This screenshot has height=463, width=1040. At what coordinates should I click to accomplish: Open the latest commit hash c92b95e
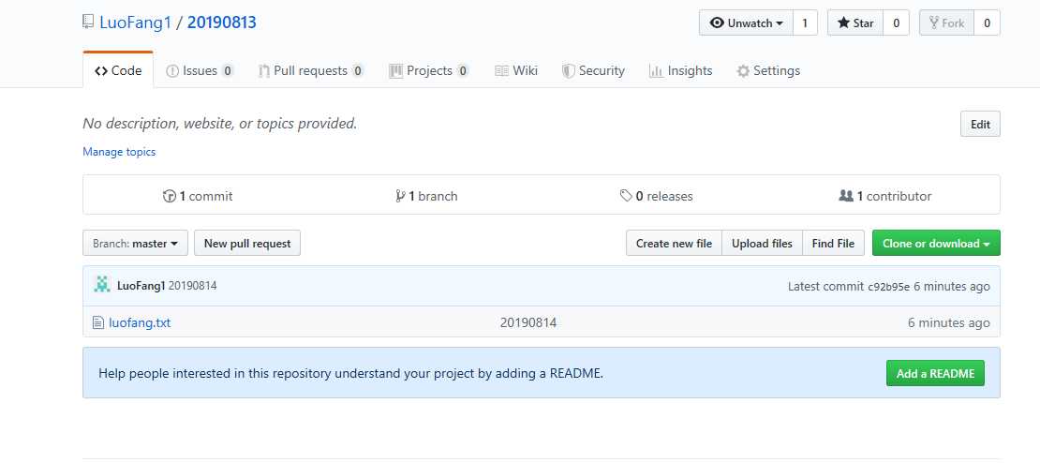pyautogui.click(x=889, y=287)
